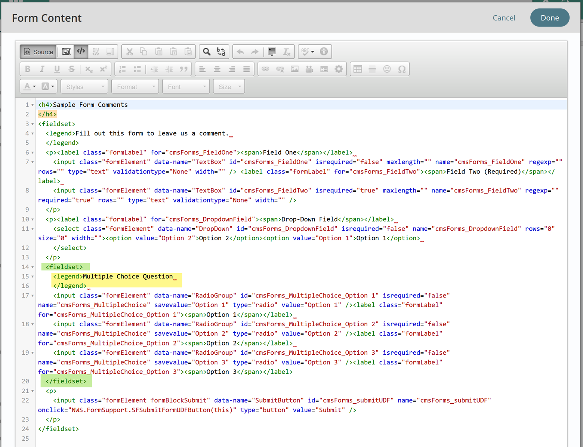Toggle Subscript formatting
This screenshot has height=447, width=583.
point(89,69)
